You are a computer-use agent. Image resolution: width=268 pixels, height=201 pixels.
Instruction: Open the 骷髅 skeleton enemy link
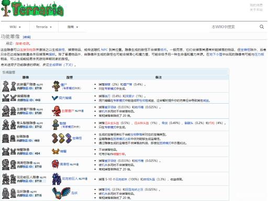point(63,123)
